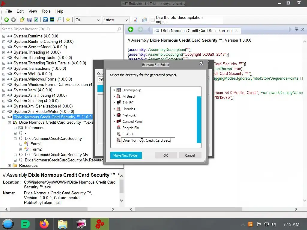Click the AssemblyCopyright attribute link in code
This screenshot has height=230, width=307.
pyautogui.click(x=165, y=55)
